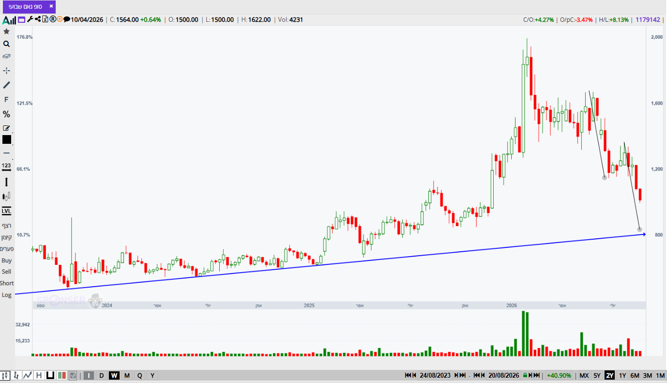Toggle the green-red color scheme button
The image size is (667, 383).
coord(61,375)
